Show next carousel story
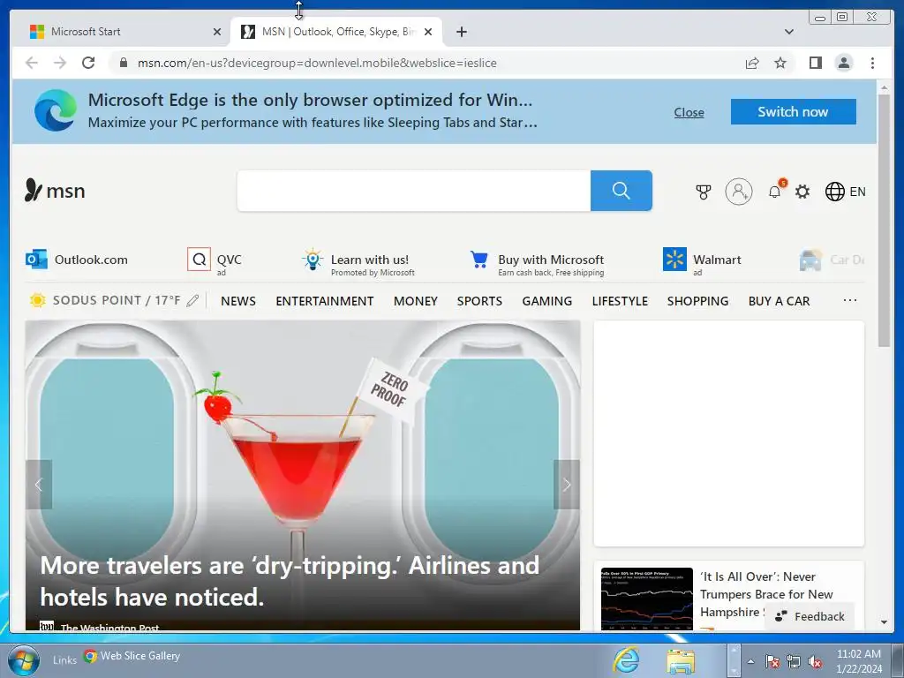Screen dimensions: 904x678 567,485
